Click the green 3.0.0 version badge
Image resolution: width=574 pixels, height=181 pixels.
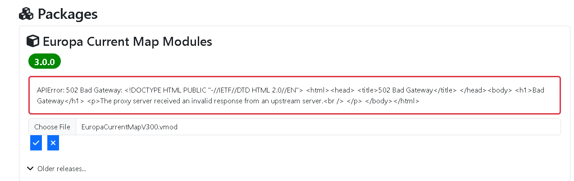(45, 62)
